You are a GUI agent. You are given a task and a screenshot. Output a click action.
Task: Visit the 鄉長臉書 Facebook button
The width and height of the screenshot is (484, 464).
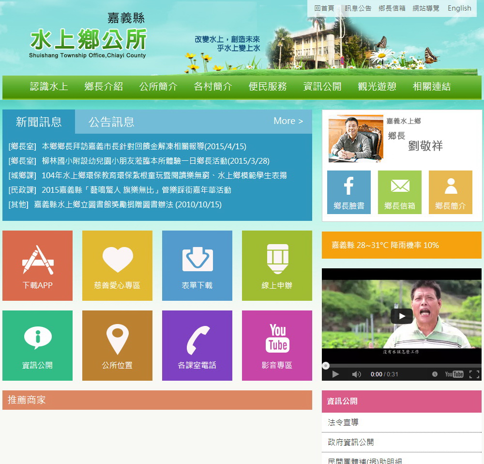pos(348,192)
